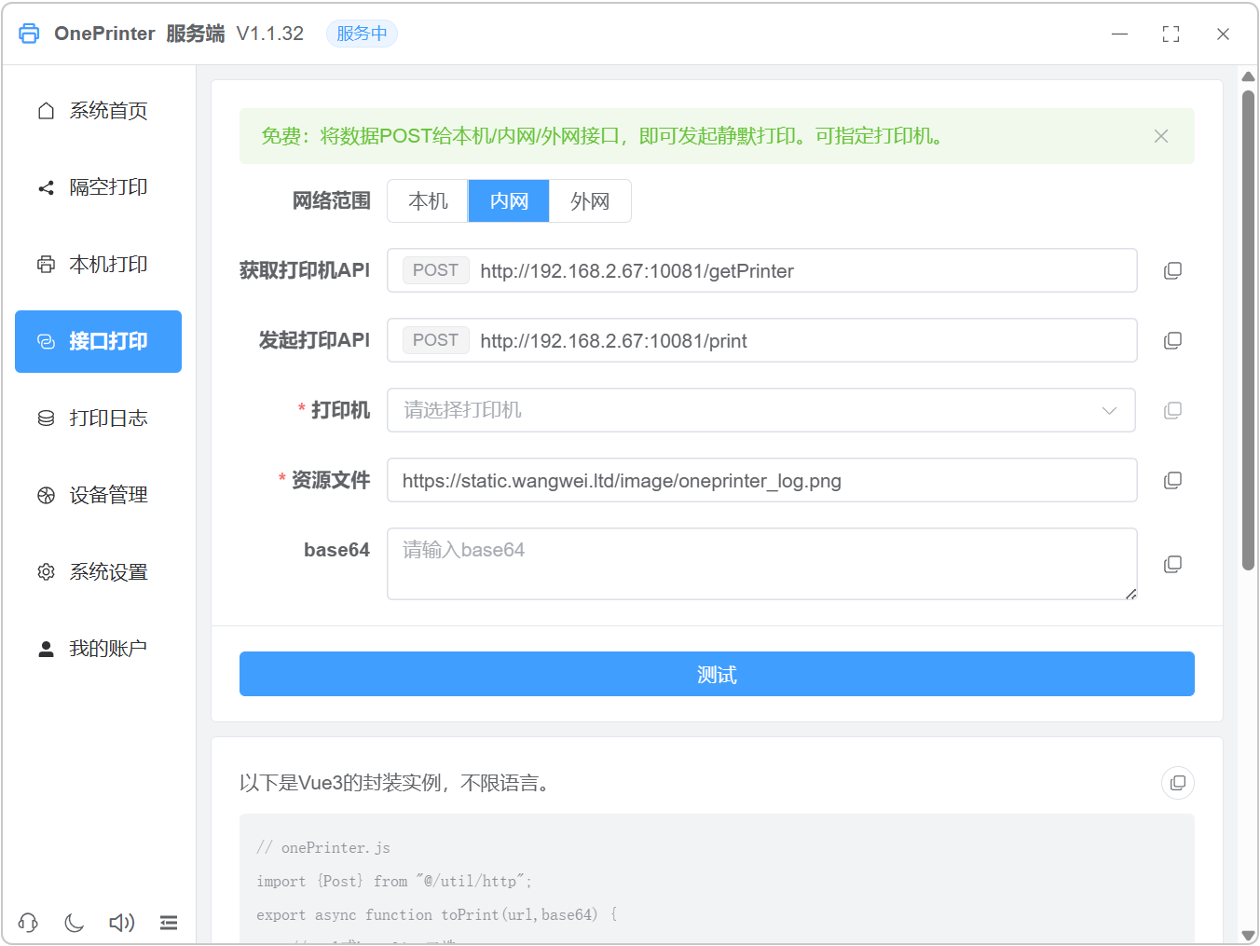1260x946 pixels.
Task: Click the scrollbar down arrow
Action: click(x=1248, y=935)
